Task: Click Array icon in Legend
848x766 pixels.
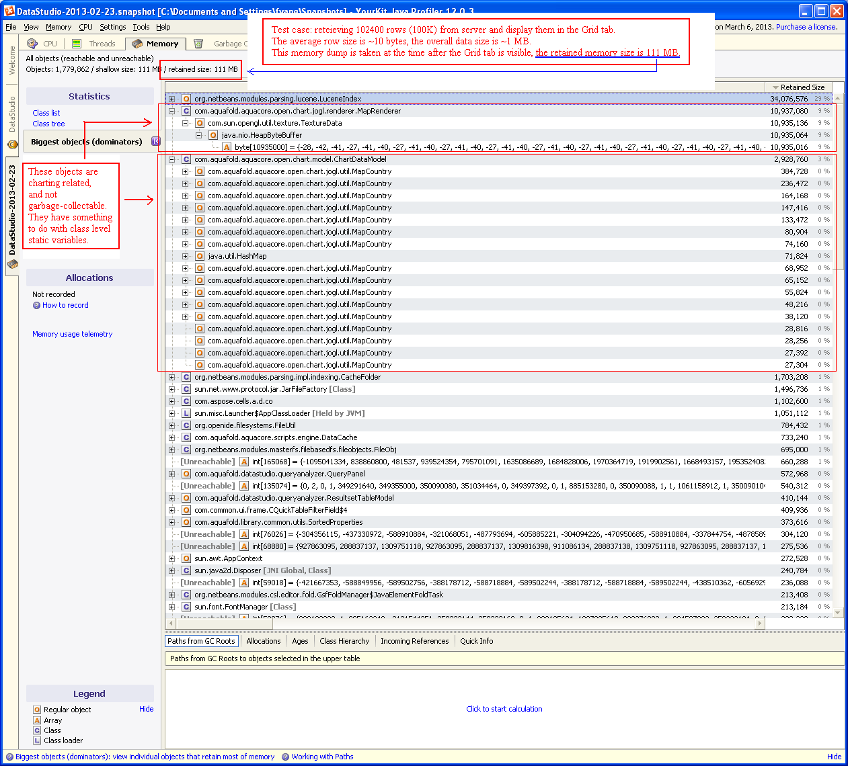Action: pos(37,720)
